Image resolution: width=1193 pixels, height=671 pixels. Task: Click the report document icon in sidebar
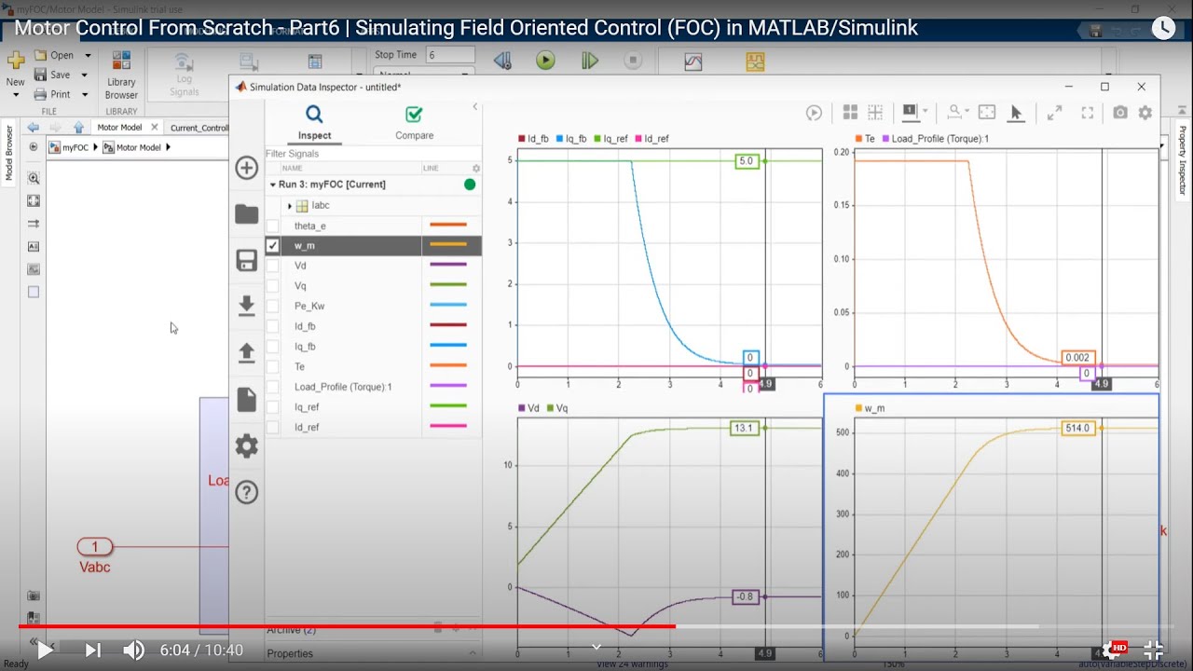246,400
